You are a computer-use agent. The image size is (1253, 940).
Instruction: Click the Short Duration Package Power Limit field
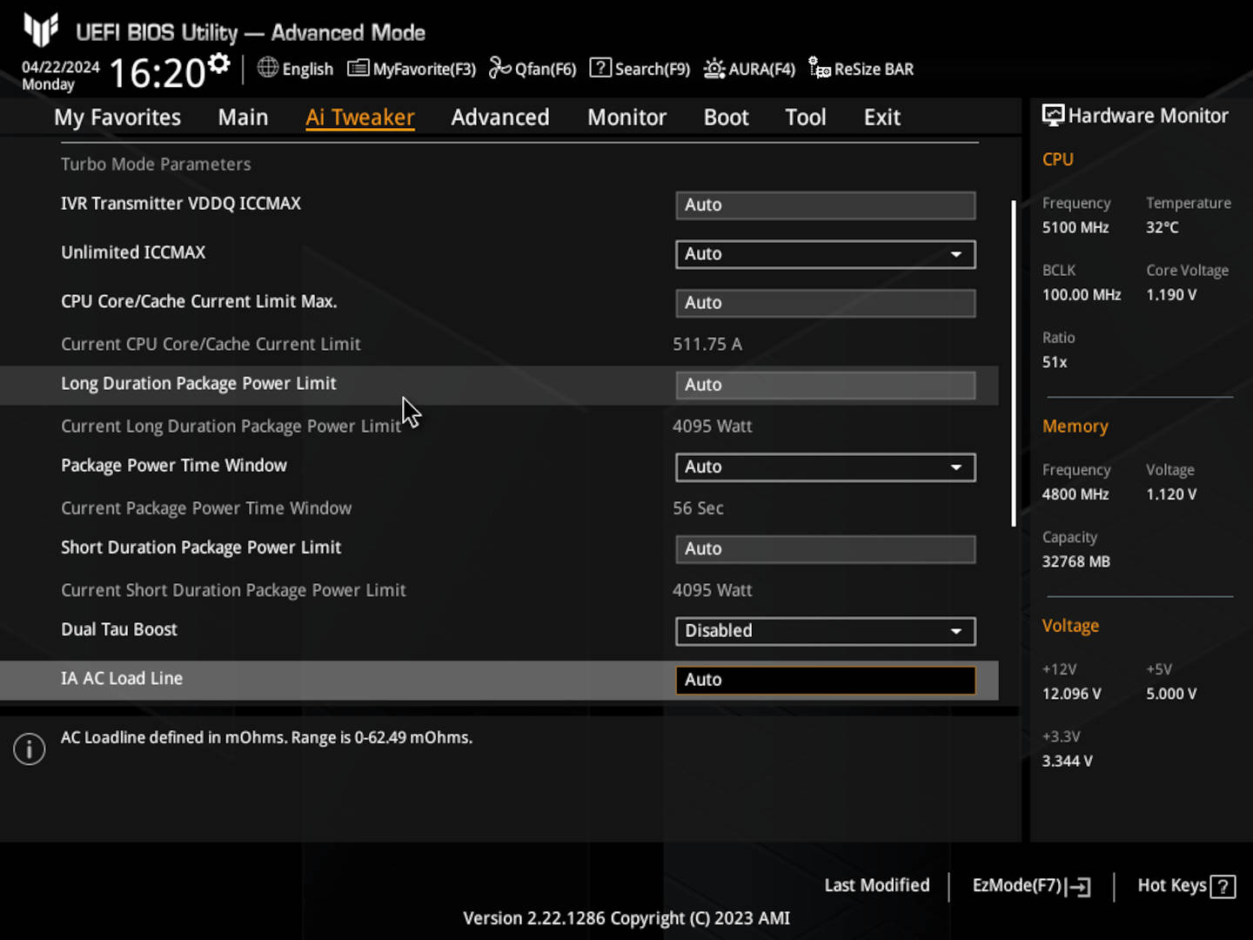coord(825,549)
